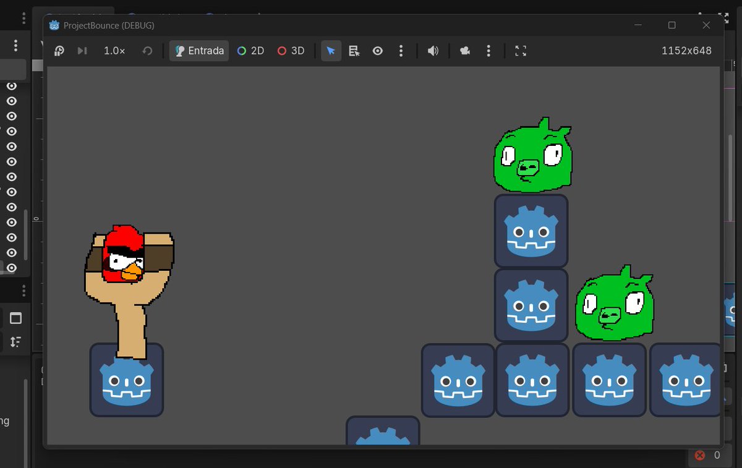Image resolution: width=742 pixels, height=468 pixels.
Task: Switch selection mode to 2D
Action: (x=250, y=51)
